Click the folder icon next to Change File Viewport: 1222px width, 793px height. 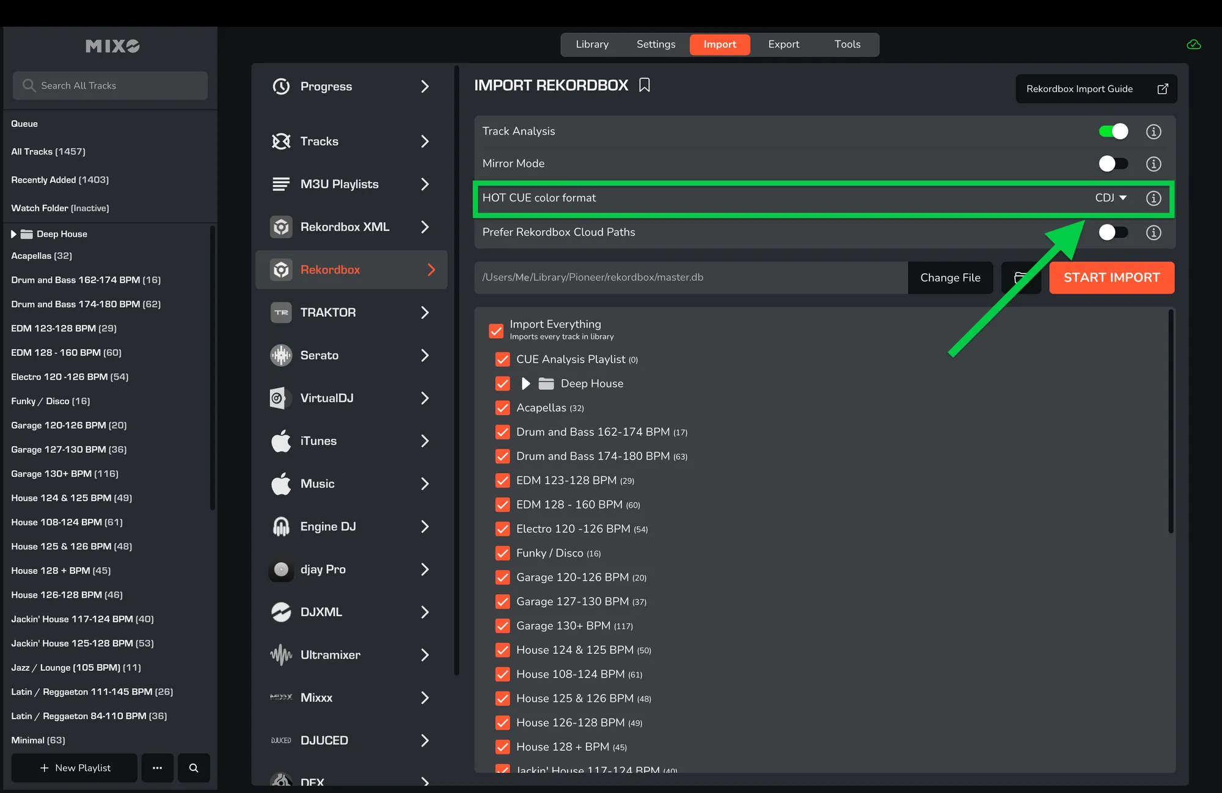[x=1020, y=278]
